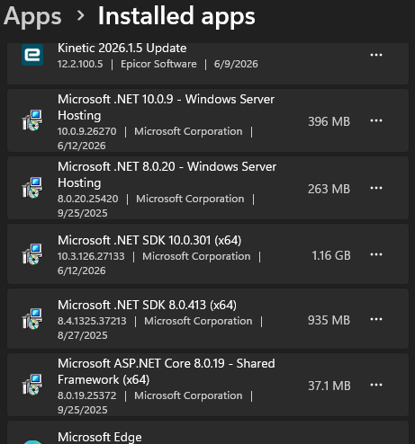415x444 pixels.
Task: Select the Microsoft .NET SDK 8.0.413 (x64) entry
Action: coord(208,319)
